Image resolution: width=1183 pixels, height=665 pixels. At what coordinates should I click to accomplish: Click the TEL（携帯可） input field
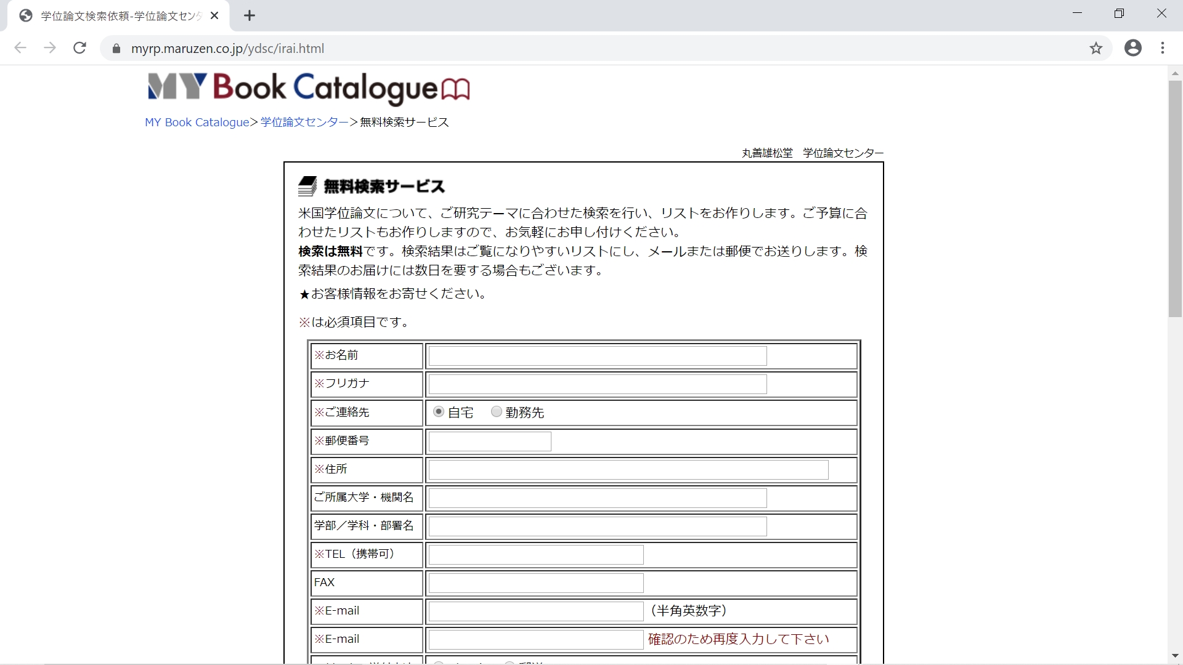tap(536, 555)
